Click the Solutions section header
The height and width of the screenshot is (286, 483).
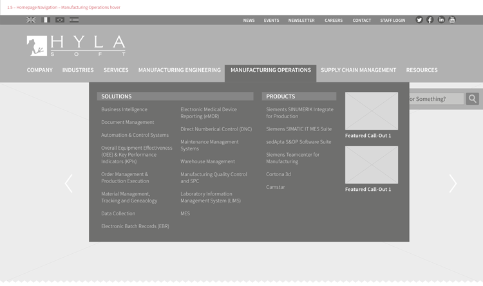click(175, 96)
